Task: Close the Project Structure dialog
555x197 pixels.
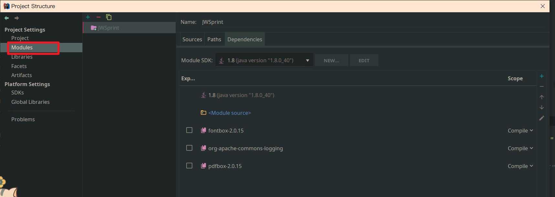Action: 543,6
